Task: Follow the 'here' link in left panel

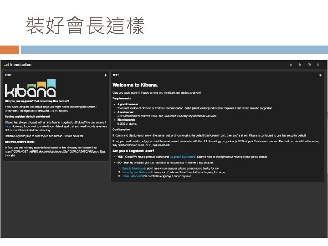Action: [x=8, y=126]
